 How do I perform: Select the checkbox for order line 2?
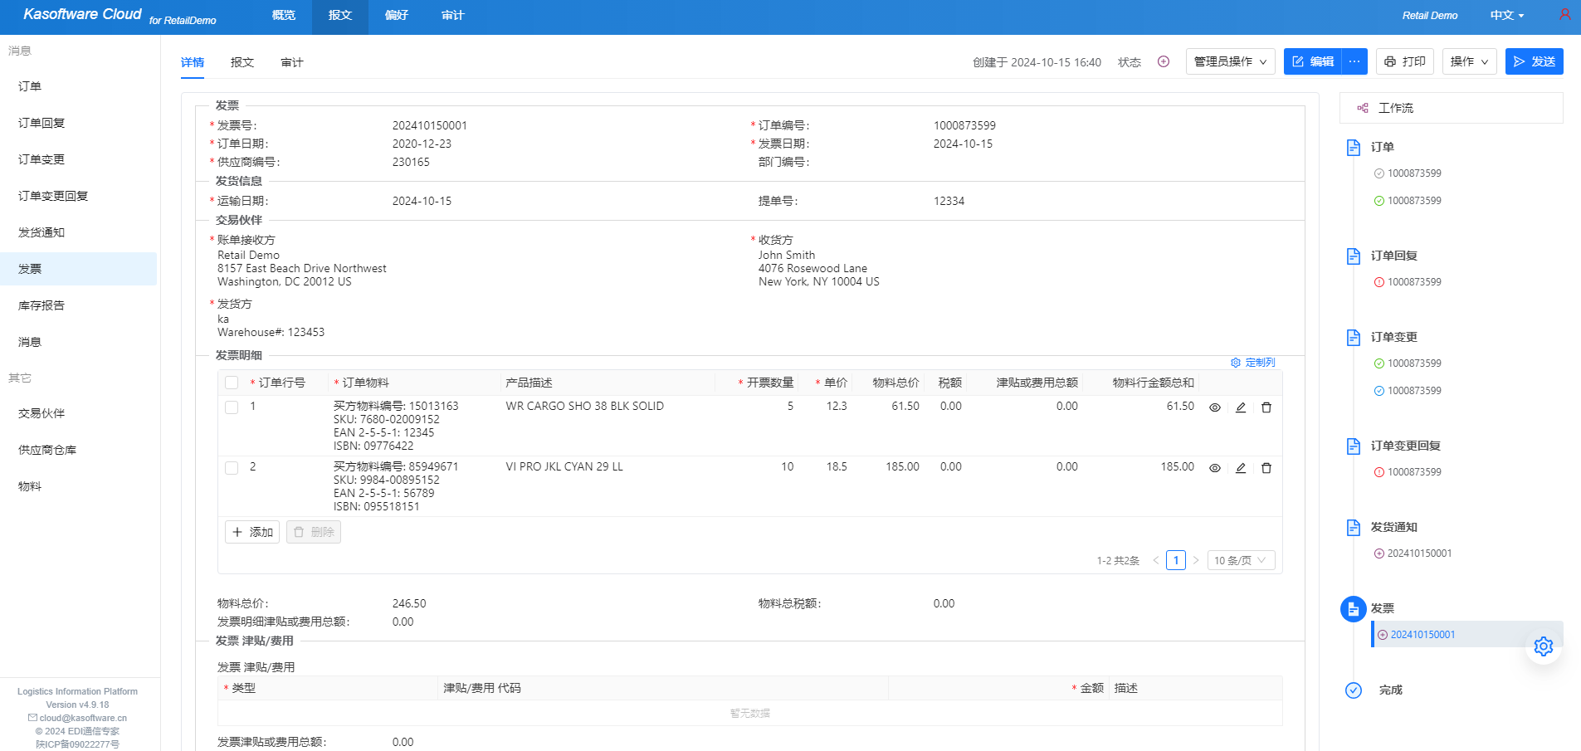point(232,468)
